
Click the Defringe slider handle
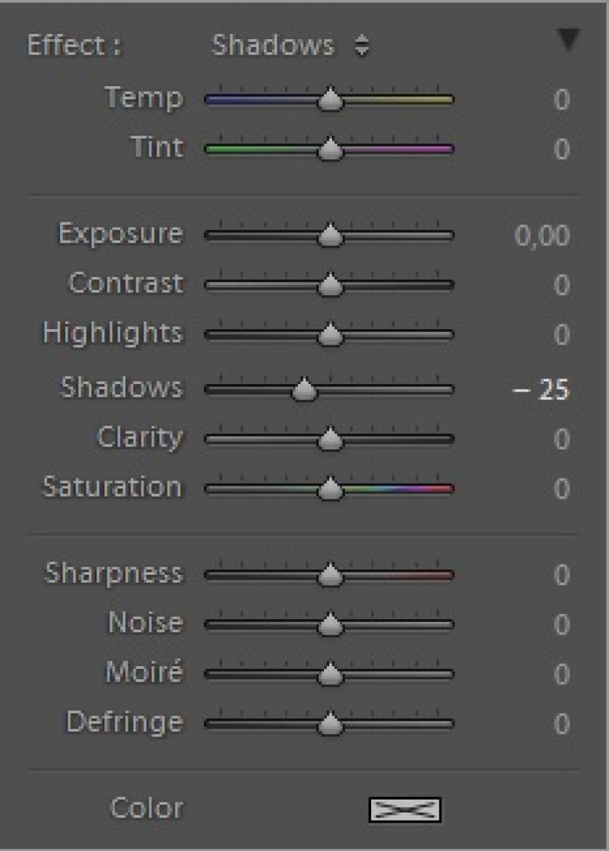[x=330, y=723]
